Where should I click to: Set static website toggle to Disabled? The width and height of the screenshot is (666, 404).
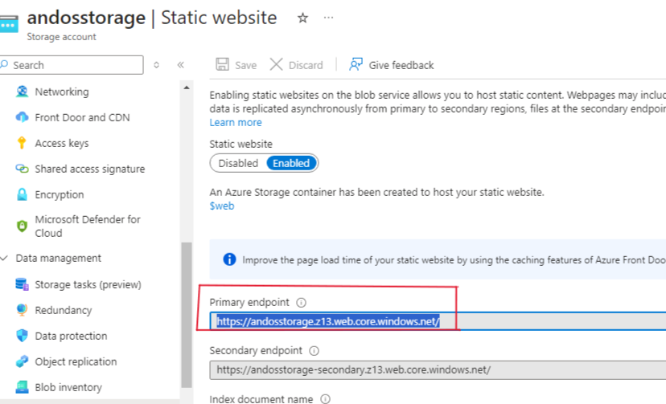coord(238,163)
